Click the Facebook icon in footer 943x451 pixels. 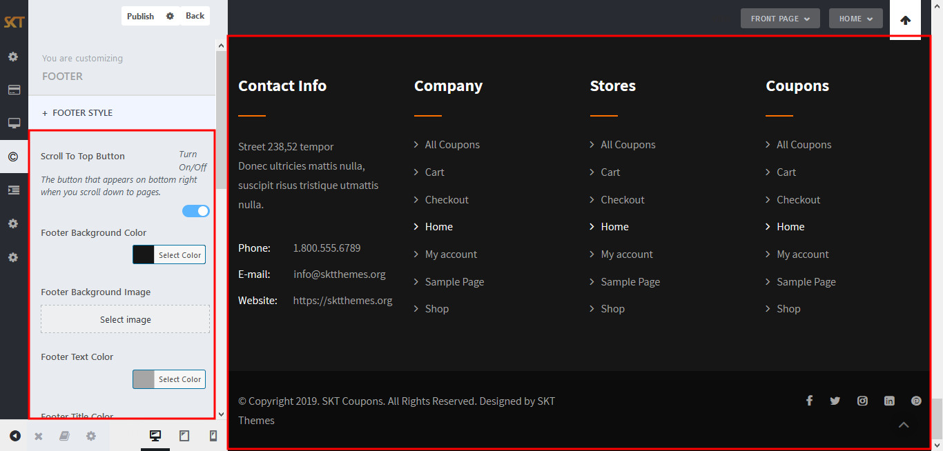pyautogui.click(x=809, y=401)
